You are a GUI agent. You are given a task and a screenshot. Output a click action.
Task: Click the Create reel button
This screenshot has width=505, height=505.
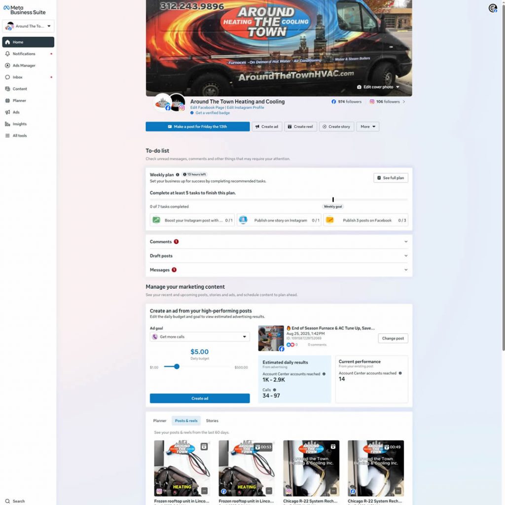[300, 127]
